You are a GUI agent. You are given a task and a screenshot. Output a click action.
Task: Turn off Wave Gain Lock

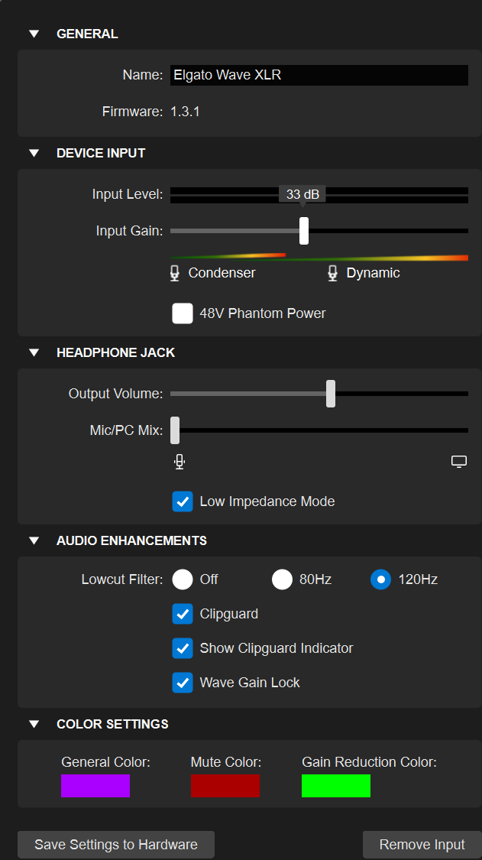coord(183,683)
